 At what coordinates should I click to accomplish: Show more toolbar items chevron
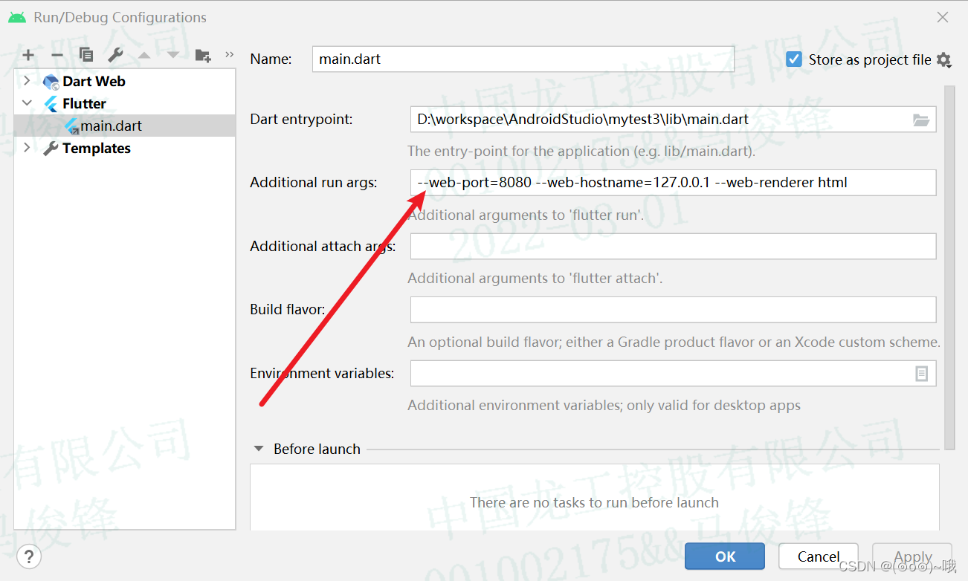pos(229,54)
